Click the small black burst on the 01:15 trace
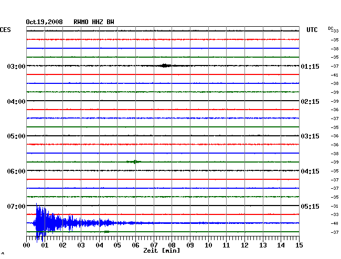Viewport: 341px width, 259px height. click(x=165, y=66)
